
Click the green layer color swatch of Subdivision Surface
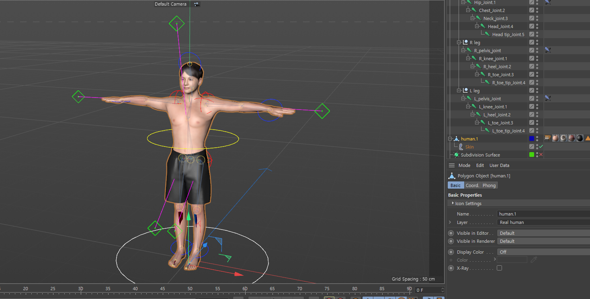pyautogui.click(x=532, y=155)
